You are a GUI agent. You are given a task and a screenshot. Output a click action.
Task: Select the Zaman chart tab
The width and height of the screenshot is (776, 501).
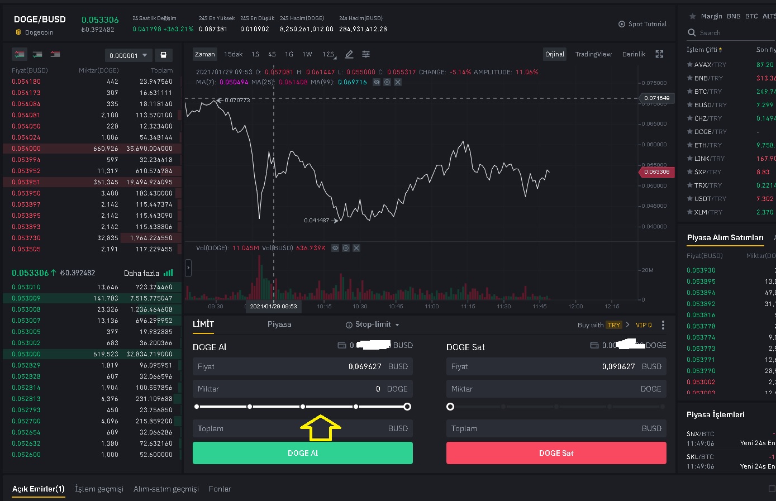tap(205, 54)
